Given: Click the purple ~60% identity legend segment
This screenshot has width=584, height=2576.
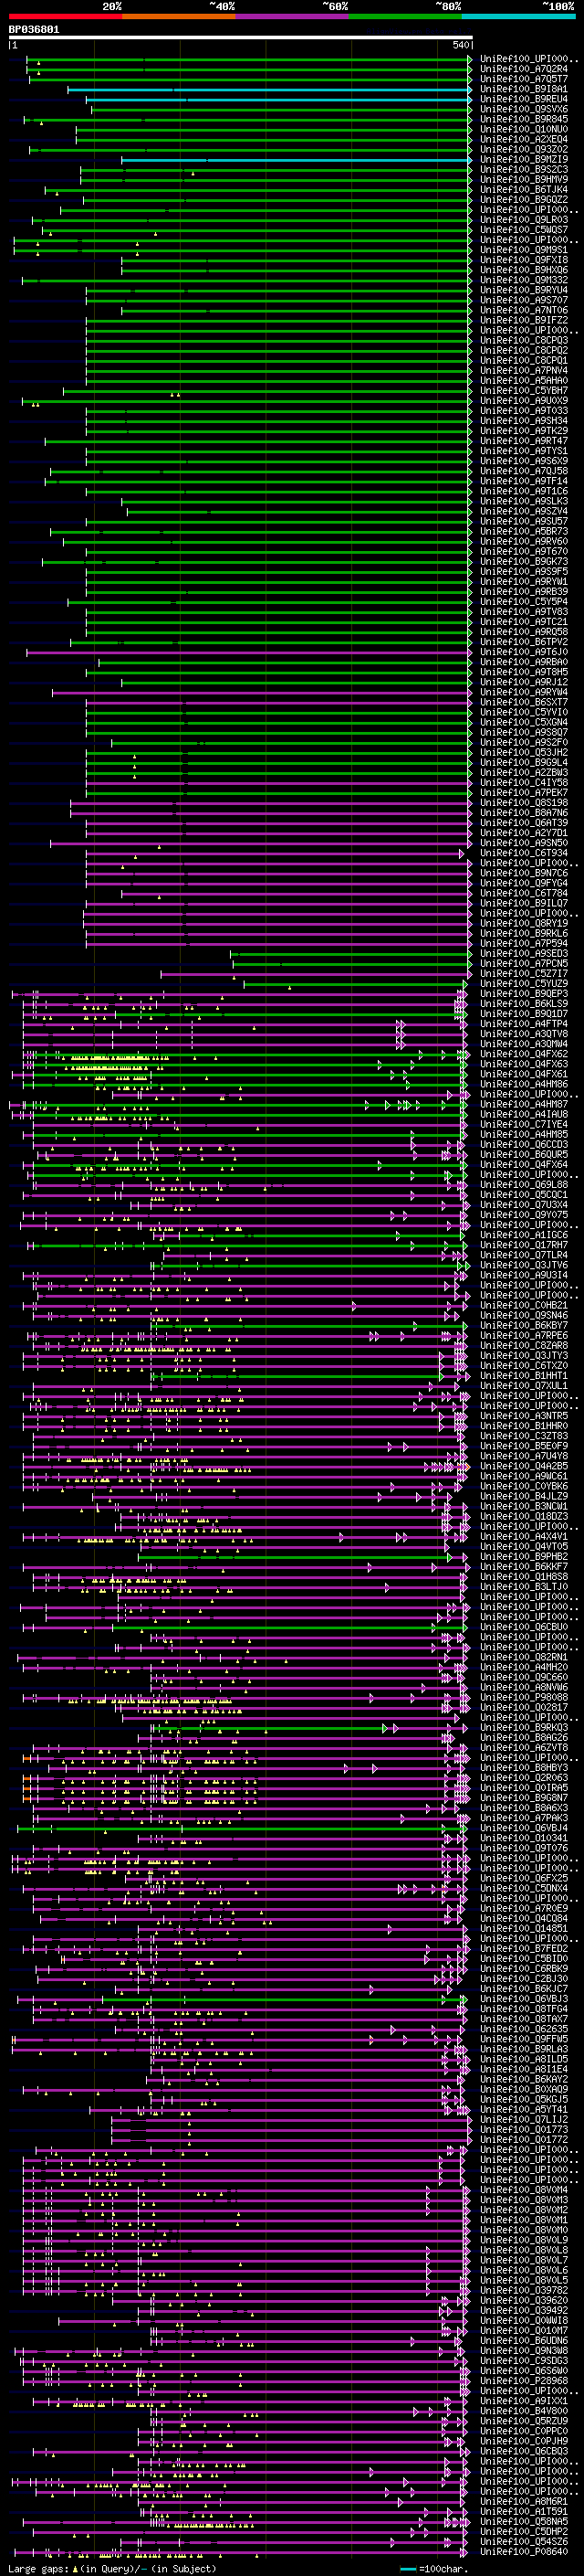Looking at the screenshot, I should point(291,16).
